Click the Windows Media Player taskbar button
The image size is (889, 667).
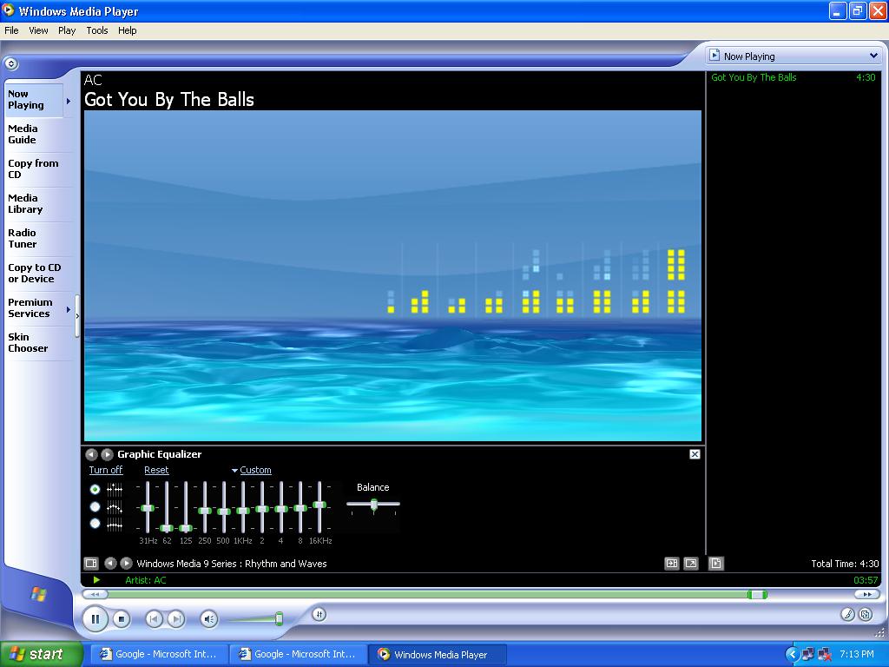click(438, 654)
